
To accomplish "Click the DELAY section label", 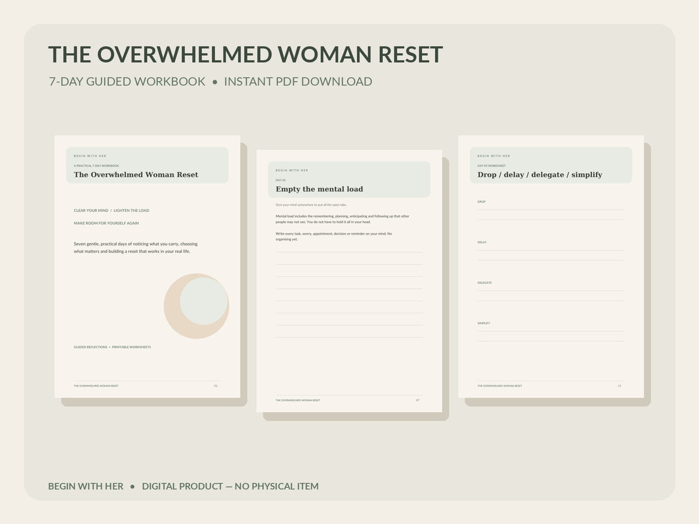I will [x=482, y=242].
